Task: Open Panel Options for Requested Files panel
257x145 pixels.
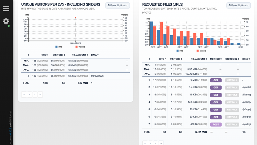Action: click(239, 5)
